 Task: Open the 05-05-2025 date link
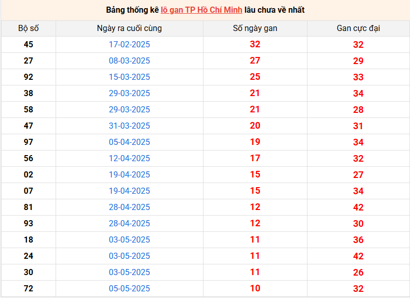click(x=130, y=288)
